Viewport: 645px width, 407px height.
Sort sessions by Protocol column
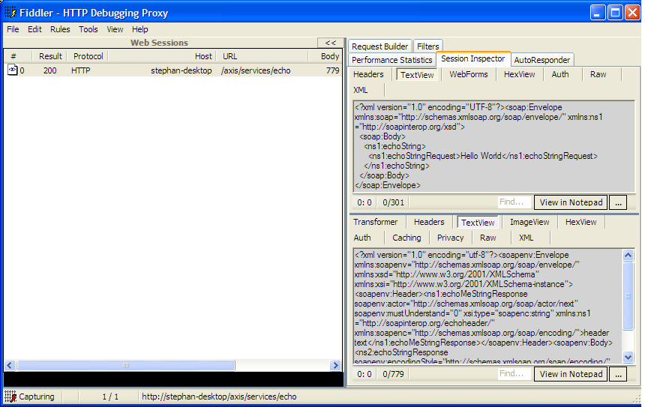tap(87, 56)
